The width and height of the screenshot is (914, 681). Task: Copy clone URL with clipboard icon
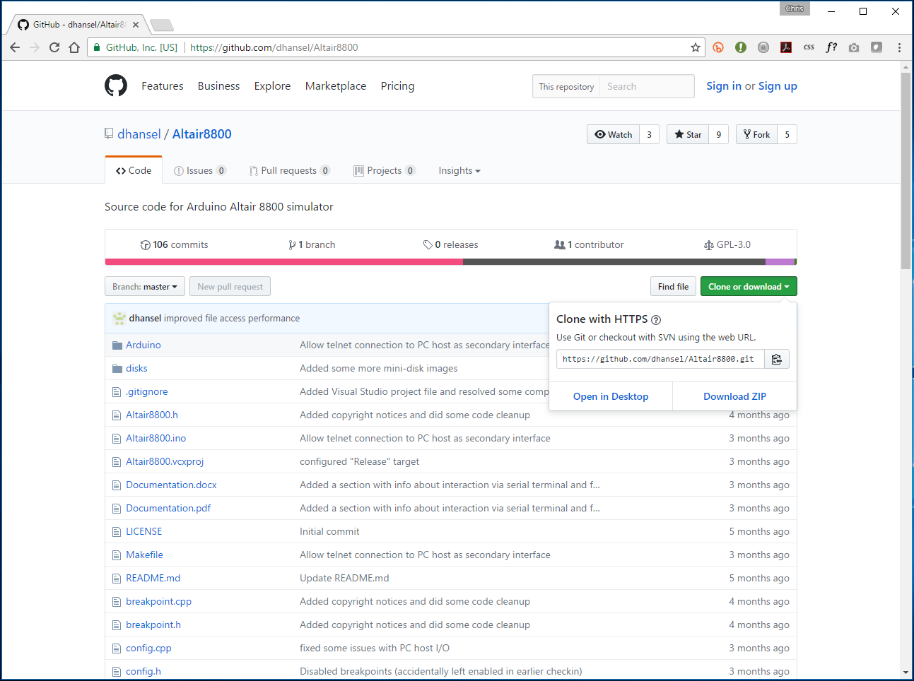tap(776, 359)
